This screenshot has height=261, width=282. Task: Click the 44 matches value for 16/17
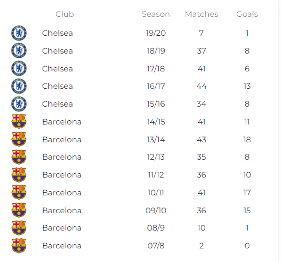click(202, 86)
